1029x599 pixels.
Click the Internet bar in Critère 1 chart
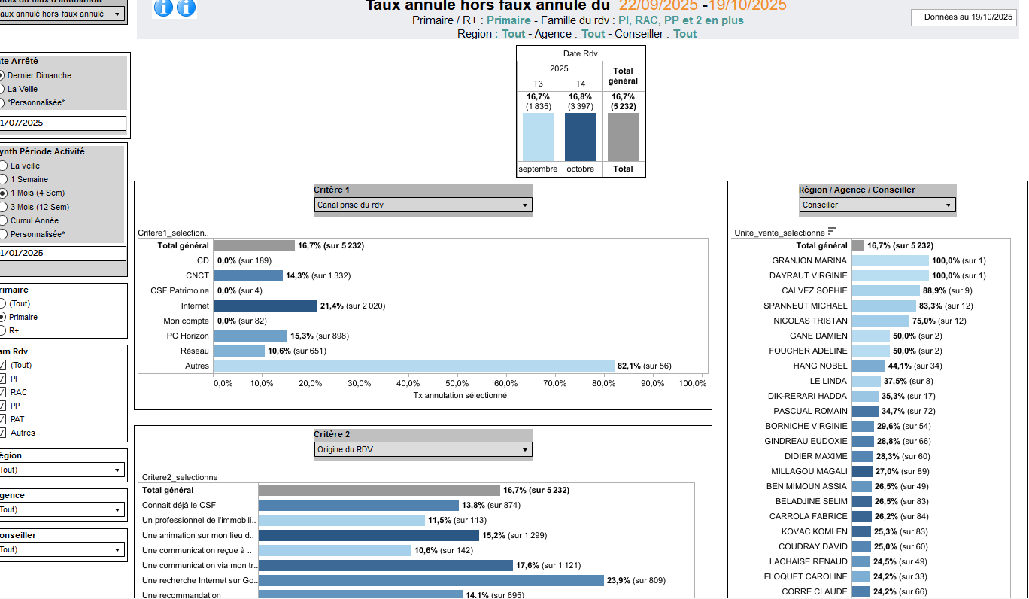coord(265,306)
